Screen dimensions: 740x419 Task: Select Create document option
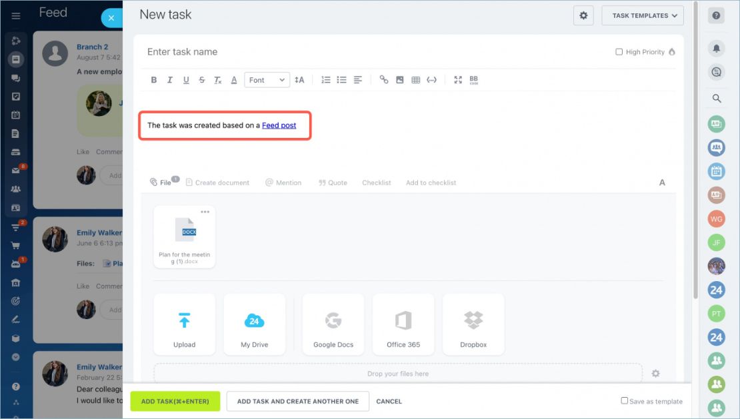tap(217, 183)
